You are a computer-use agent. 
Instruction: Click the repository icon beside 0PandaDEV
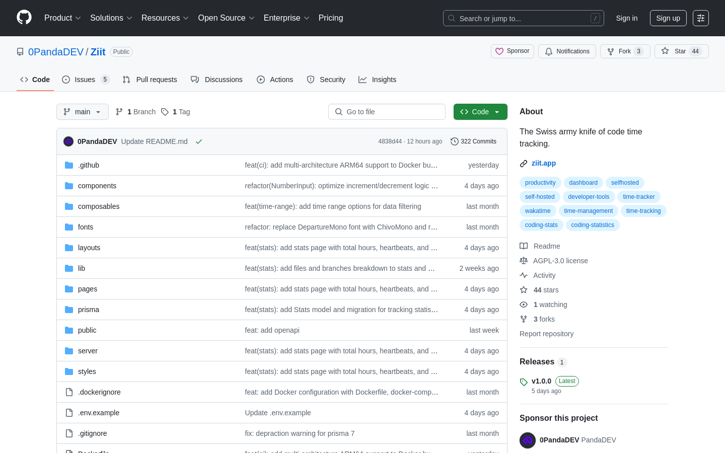(20, 52)
